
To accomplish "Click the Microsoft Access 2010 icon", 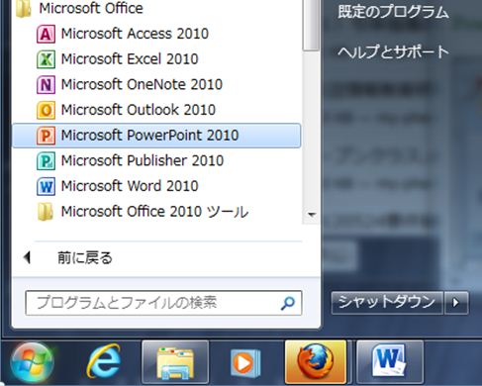I will click(46, 34).
